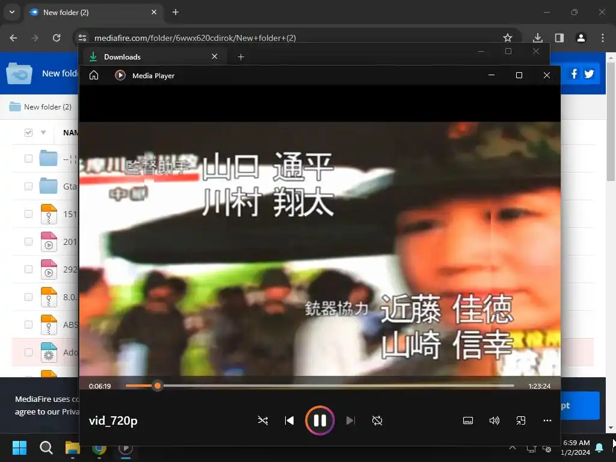Image resolution: width=616 pixels, height=462 pixels.
Task: Open the Chrome tab search dropdown
Action: point(12,12)
